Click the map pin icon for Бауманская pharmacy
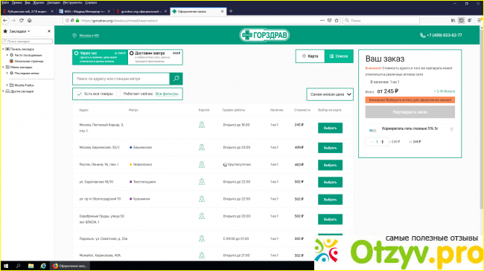The width and height of the screenshot is (484, 271). [202, 147]
